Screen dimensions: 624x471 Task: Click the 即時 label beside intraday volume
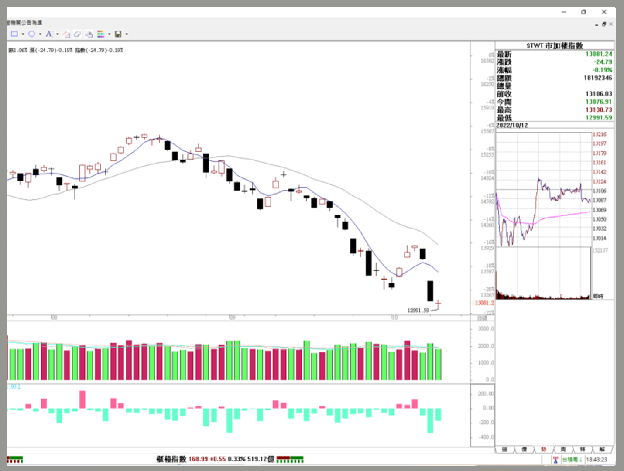click(598, 296)
